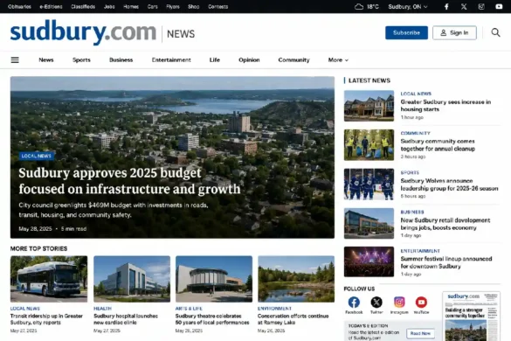Click Ramsey Lake conservation thumbnail
The height and width of the screenshot is (341, 511).
point(296,279)
